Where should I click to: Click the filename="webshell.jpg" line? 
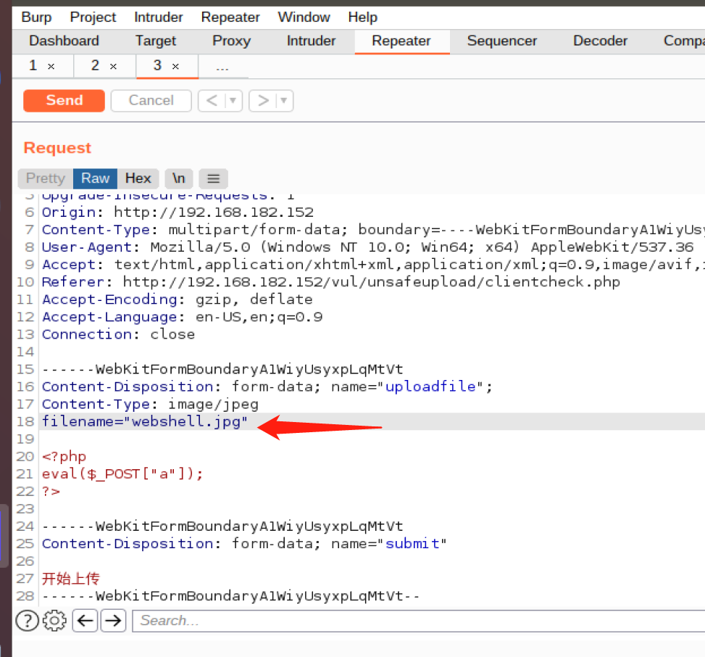coord(145,421)
